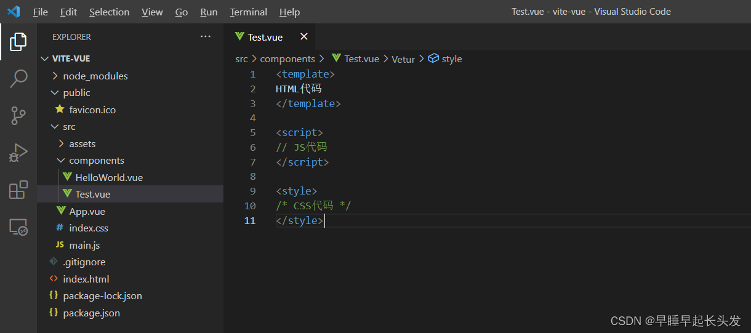Collapse the components folder
751x333 pixels.
click(96, 161)
